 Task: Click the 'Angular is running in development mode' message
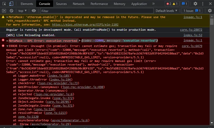point(81,30)
